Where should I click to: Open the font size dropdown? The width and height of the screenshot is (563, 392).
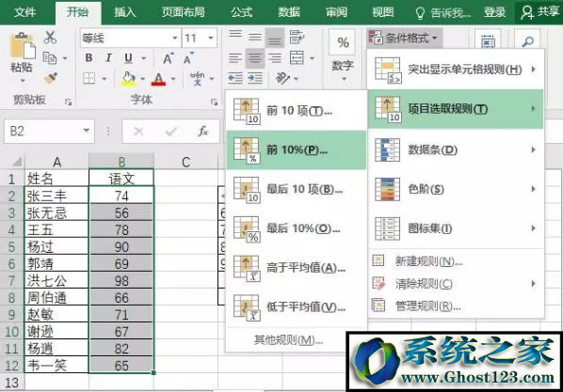(x=211, y=38)
